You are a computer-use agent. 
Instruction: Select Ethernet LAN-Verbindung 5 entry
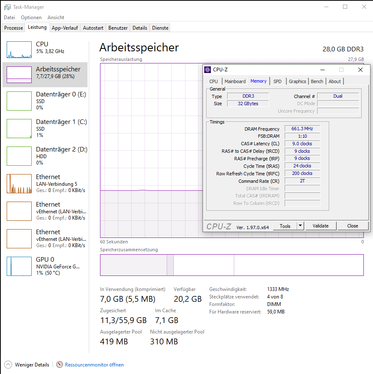click(x=45, y=184)
